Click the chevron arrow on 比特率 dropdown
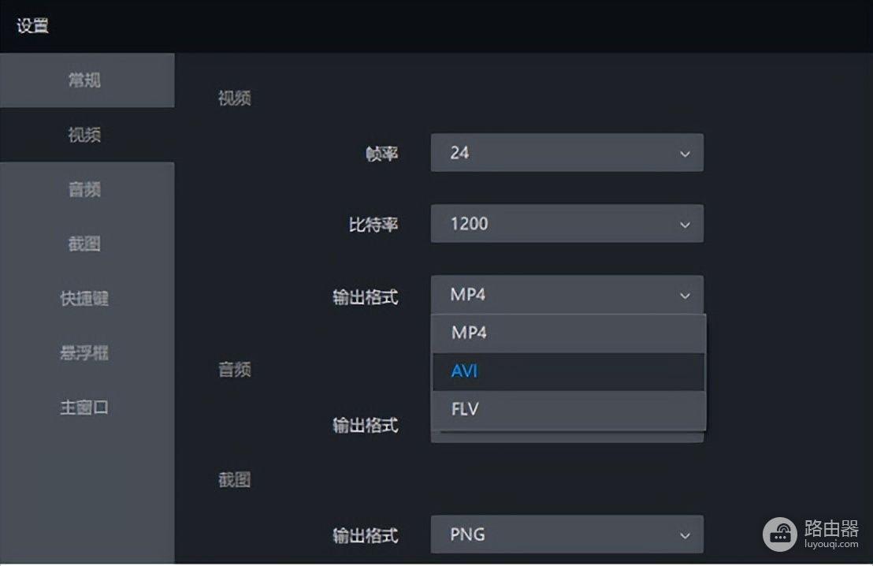Image resolution: width=873 pixels, height=566 pixels. pos(685,225)
